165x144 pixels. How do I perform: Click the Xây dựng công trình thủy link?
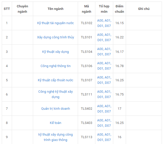click(55, 37)
